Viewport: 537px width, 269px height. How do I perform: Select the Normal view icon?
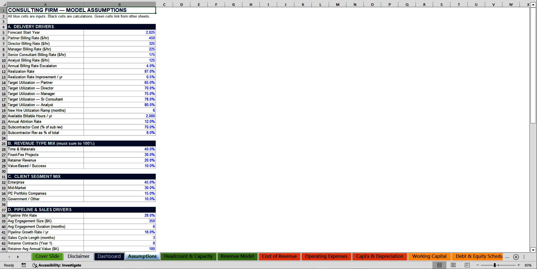(439, 265)
